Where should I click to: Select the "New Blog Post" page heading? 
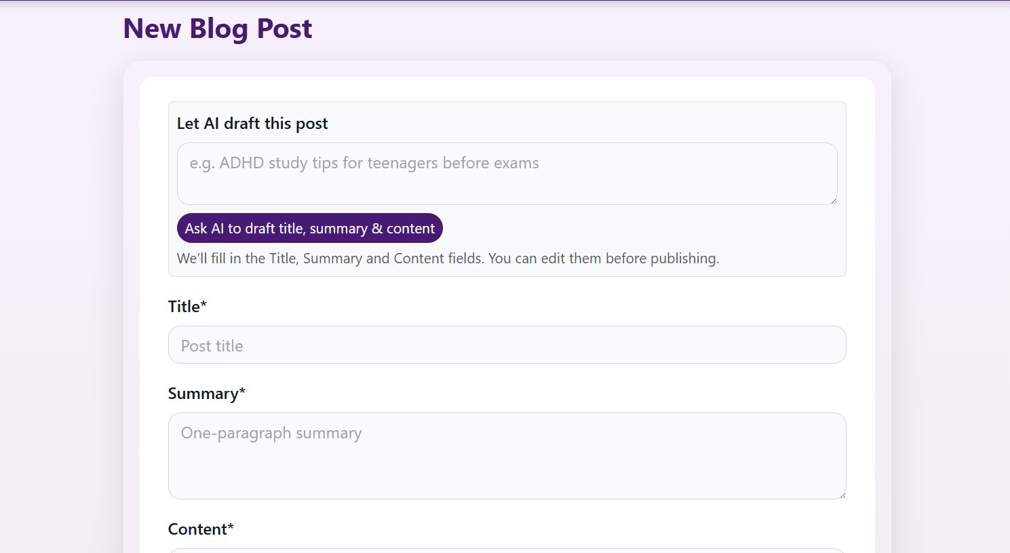pyautogui.click(x=216, y=28)
